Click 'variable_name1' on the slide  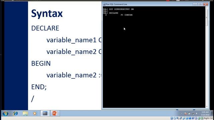coord(72,40)
